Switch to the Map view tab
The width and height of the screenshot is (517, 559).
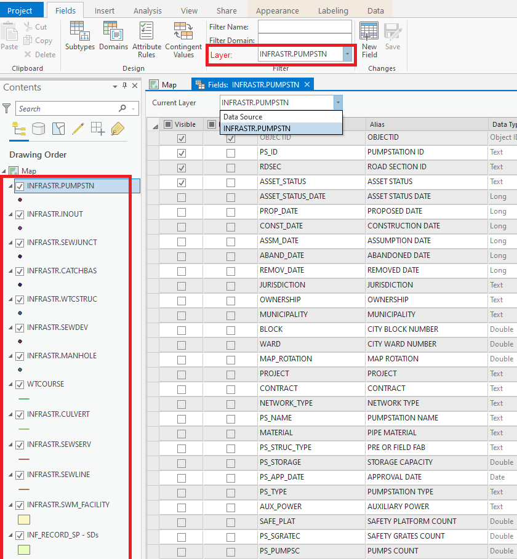coord(163,84)
